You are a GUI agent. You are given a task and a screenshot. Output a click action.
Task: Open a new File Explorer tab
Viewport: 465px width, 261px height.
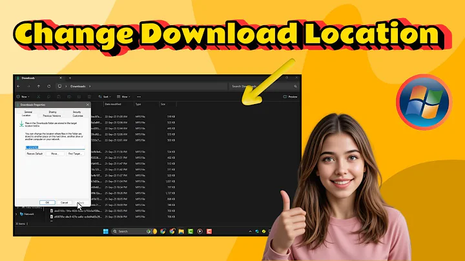[x=70, y=78]
